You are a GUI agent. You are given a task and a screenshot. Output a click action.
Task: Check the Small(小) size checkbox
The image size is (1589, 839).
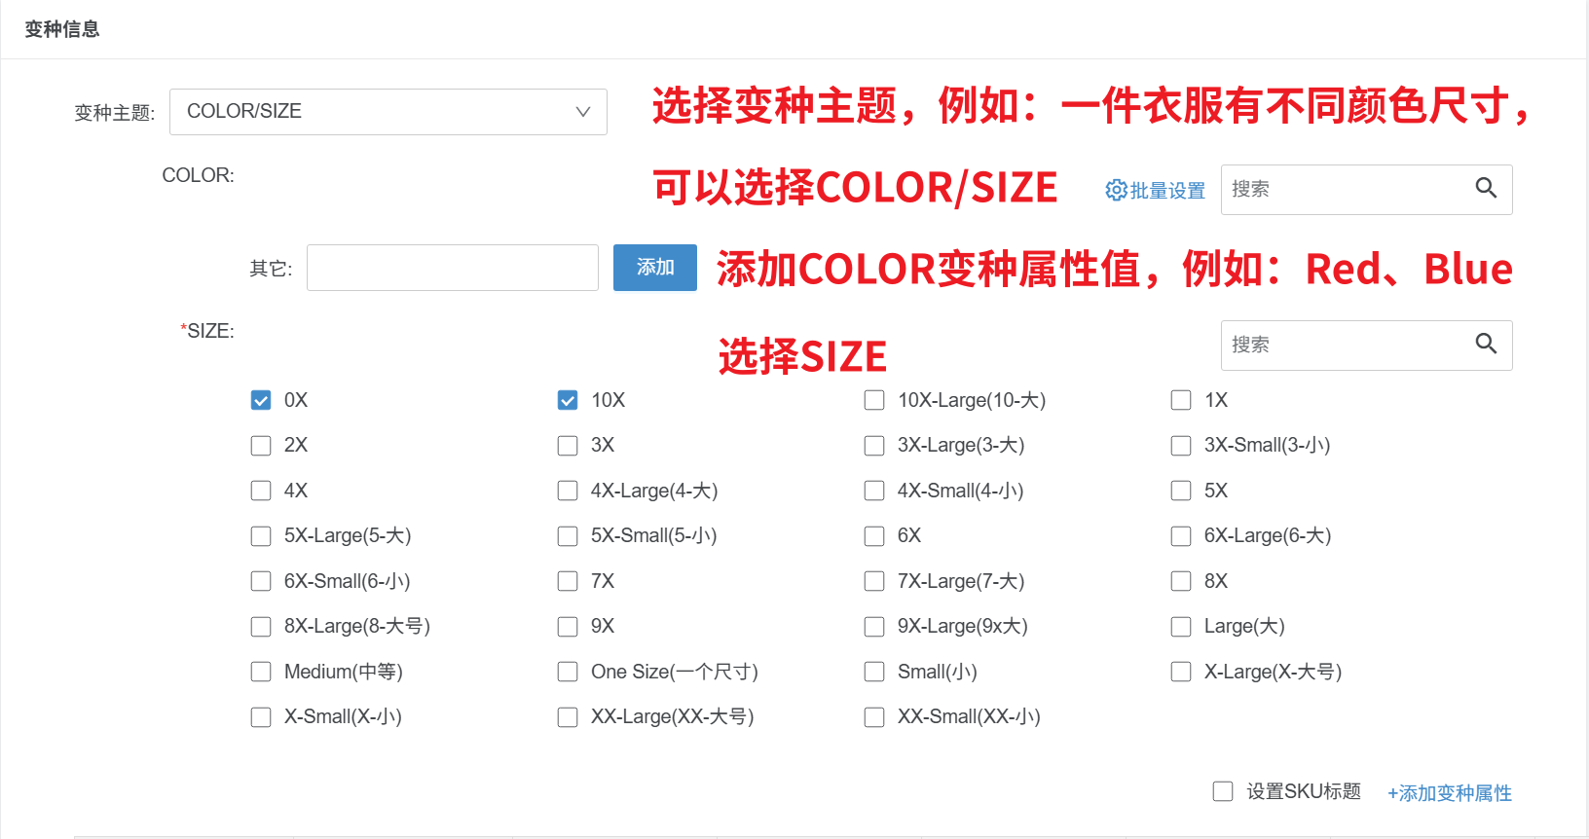coord(874,672)
